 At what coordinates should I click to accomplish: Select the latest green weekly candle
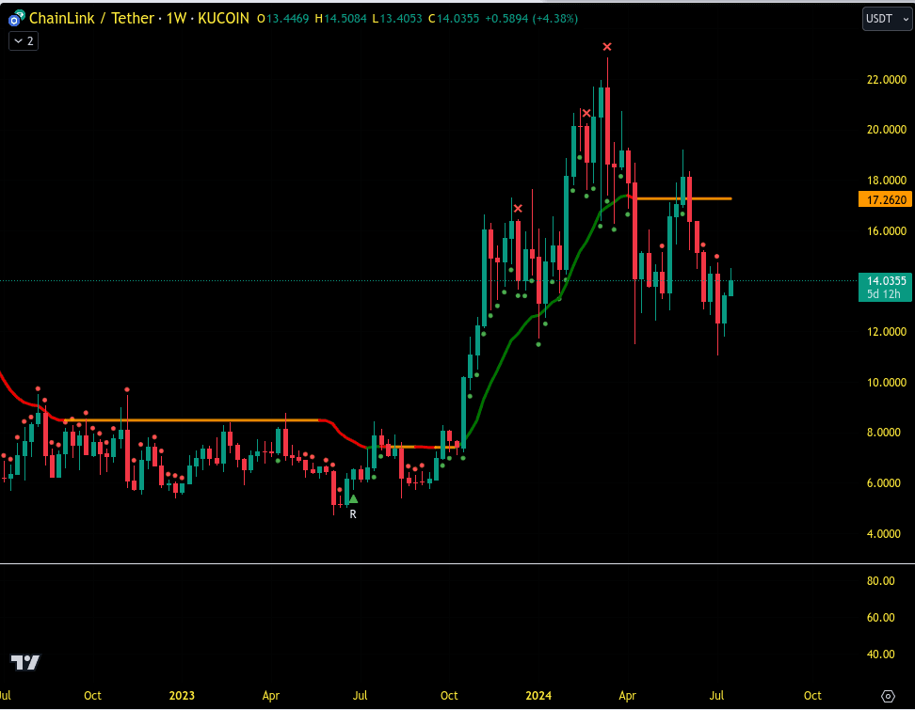730,288
